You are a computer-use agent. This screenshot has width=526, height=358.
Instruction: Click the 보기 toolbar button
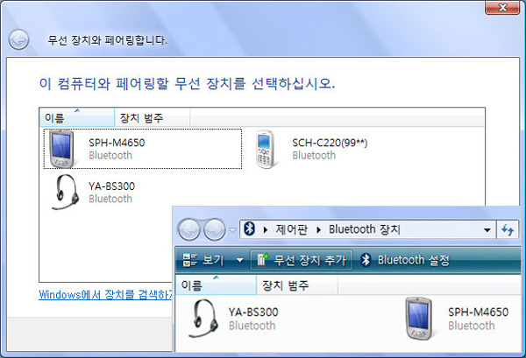point(203,260)
